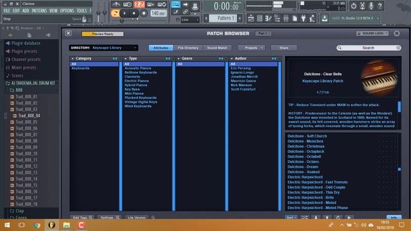Click the piano patch thumbnail image
This screenshot has height=231, width=411.
(379, 78)
